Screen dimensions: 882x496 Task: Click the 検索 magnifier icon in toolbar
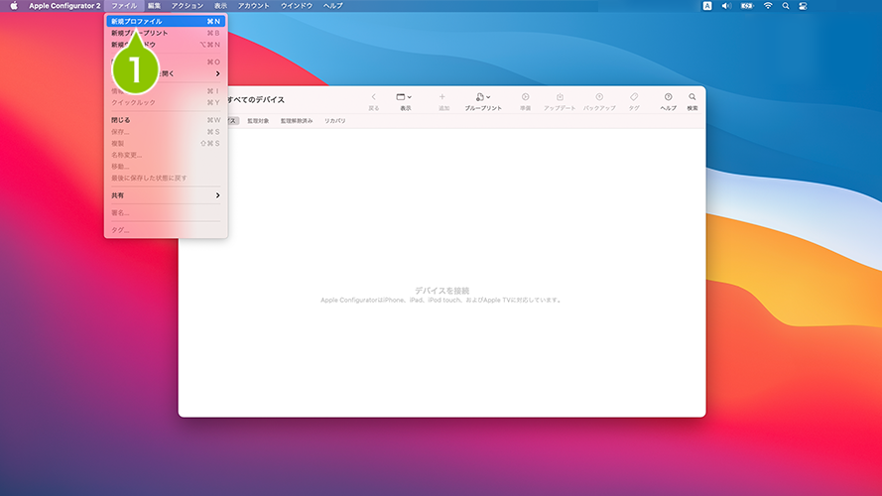pos(693,97)
